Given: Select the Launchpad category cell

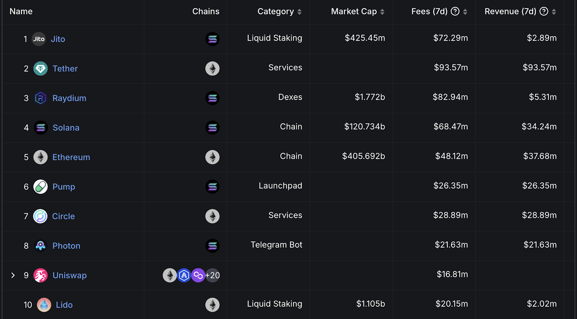Looking at the screenshot, I should (280, 185).
